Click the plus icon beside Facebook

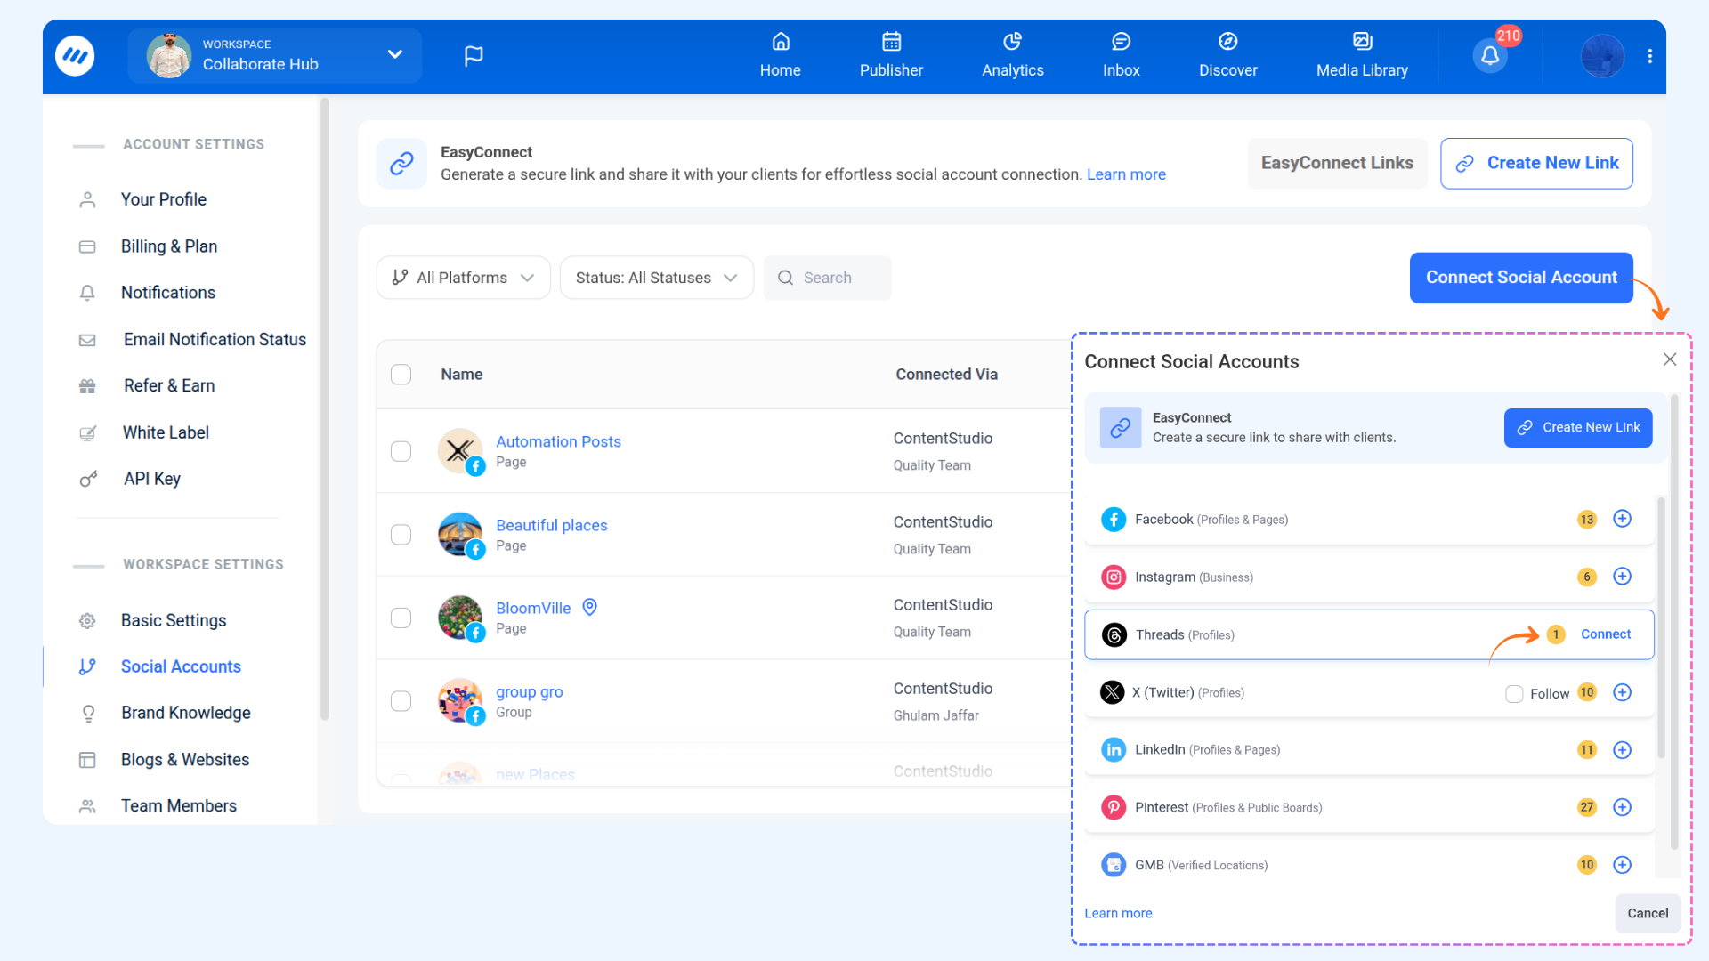coord(1622,519)
